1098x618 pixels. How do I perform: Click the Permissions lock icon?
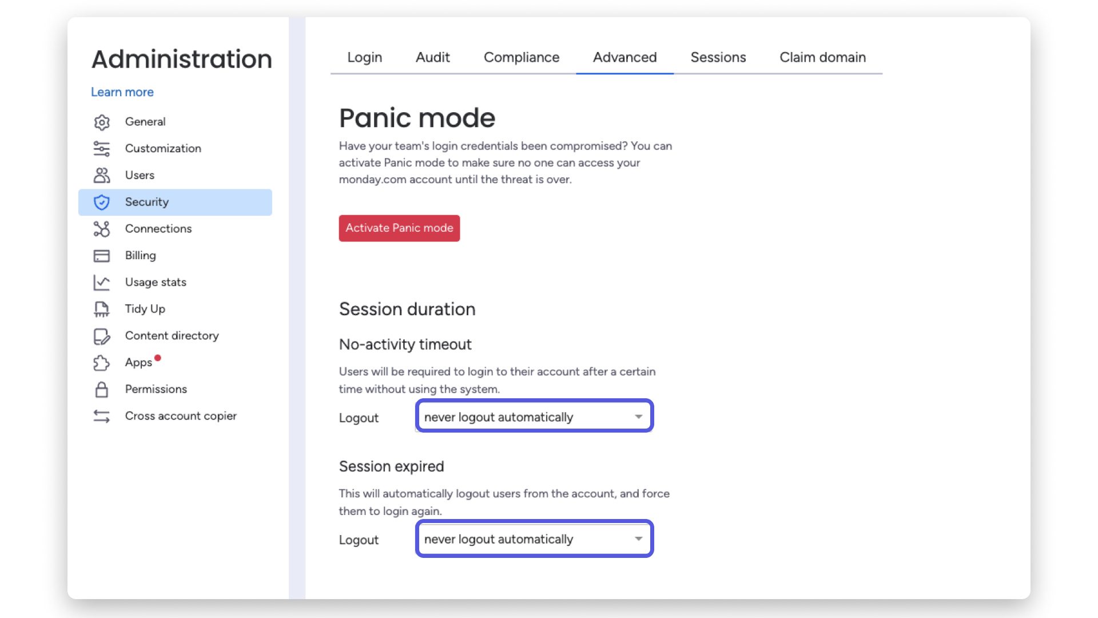[x=102, y=390]
